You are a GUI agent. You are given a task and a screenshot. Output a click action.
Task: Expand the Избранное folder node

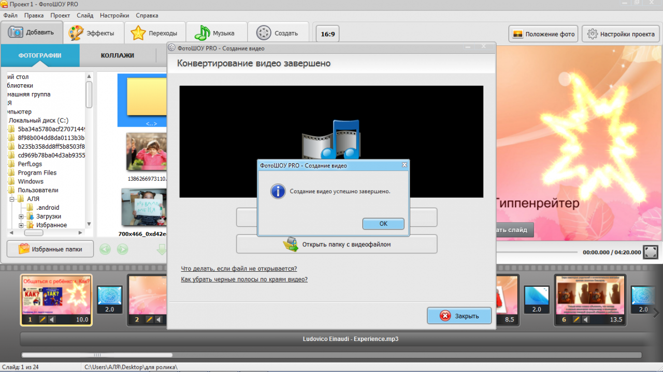[21, 225]
